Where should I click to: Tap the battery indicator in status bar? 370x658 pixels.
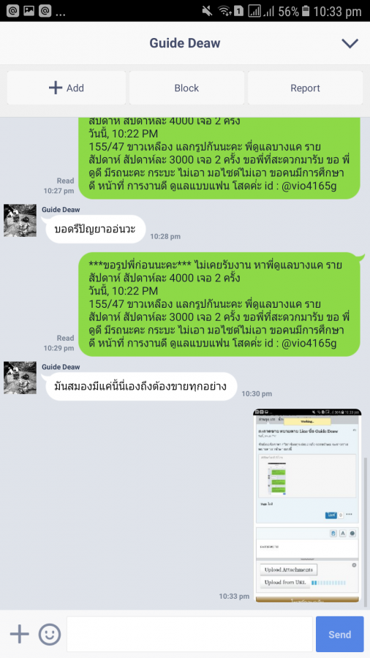306,11
